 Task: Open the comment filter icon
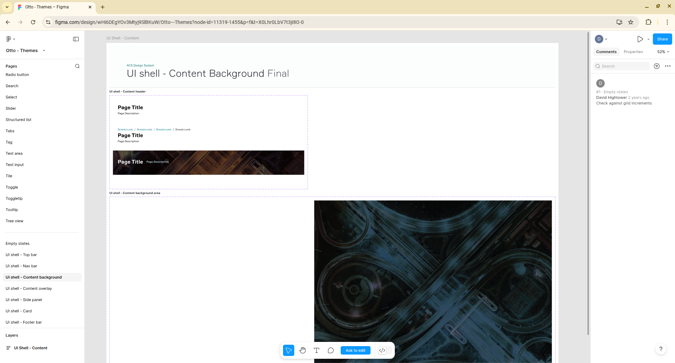pos(657,66)
